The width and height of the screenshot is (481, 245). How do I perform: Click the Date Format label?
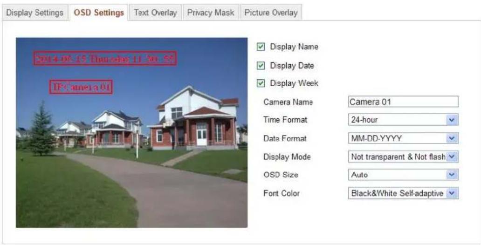point(285,139)
